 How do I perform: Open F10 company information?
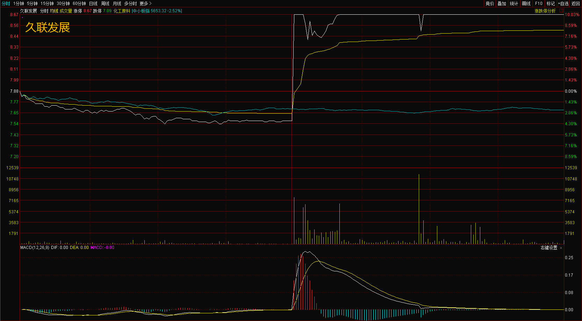[539, 3]
